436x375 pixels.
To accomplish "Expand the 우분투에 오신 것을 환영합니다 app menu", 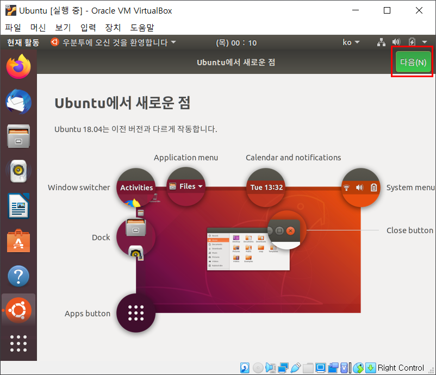I will pyautogui.click(x=113, y=42).
